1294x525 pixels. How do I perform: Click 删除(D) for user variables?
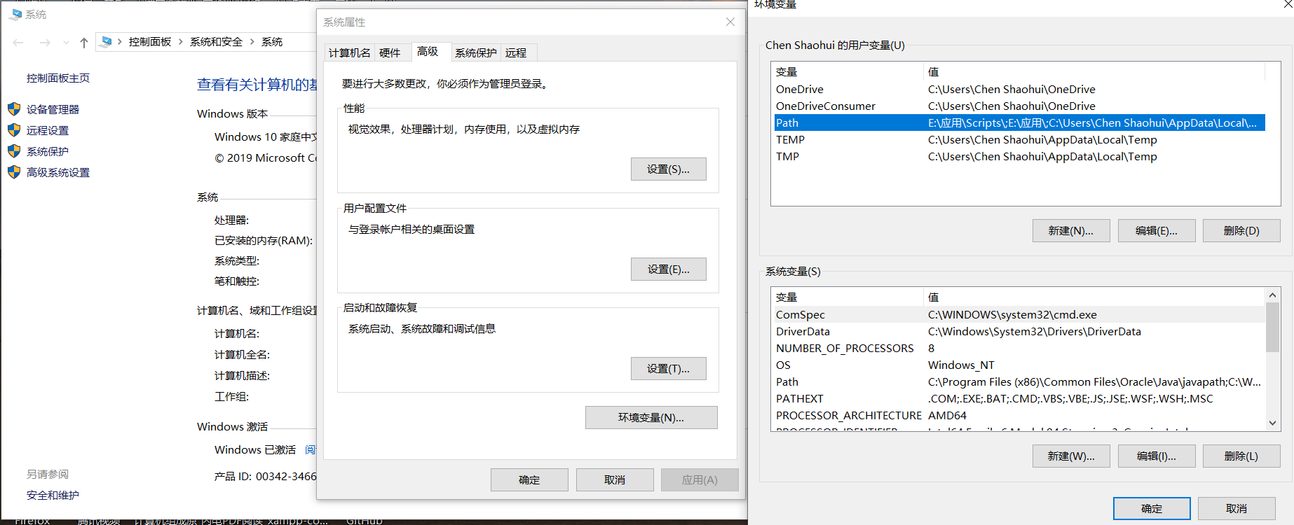[x=1241, y=230]
